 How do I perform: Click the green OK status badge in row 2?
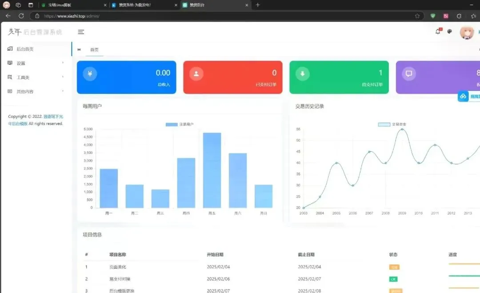click(x=393, y=279)
